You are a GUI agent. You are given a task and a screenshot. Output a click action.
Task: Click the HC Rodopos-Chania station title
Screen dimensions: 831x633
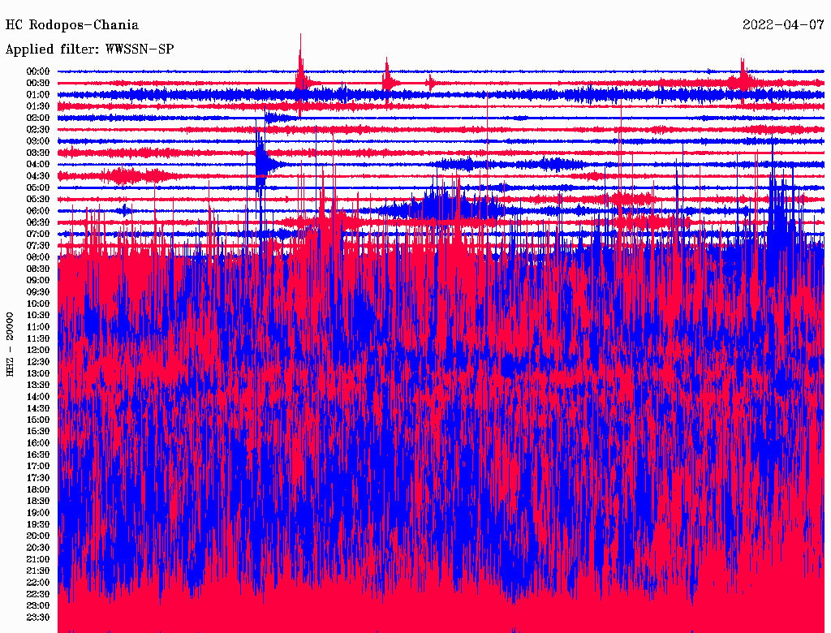[72, 25]
